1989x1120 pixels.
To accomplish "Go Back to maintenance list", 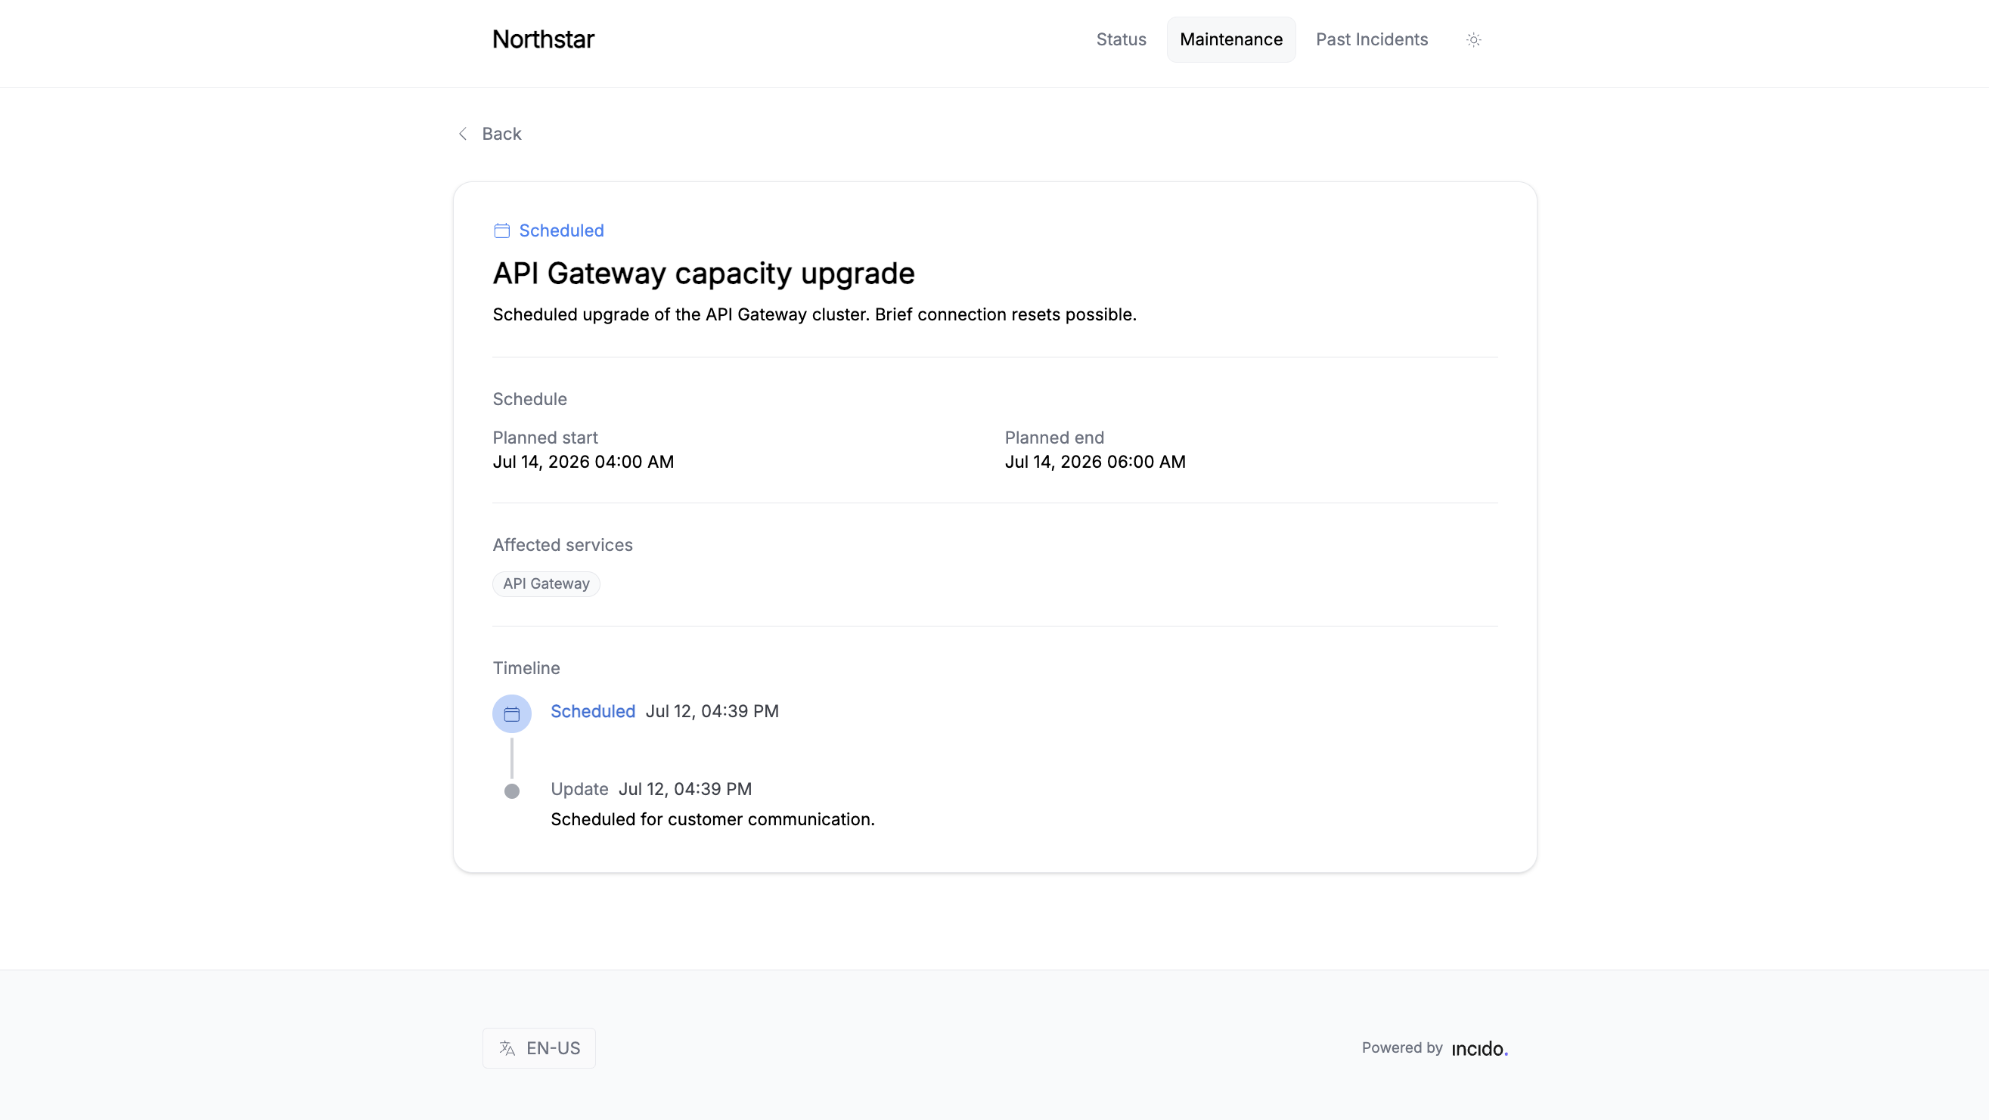I will tap(489, 135).
